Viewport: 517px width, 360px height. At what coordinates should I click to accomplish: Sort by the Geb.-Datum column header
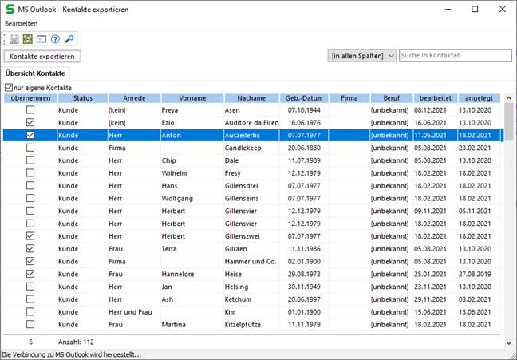pyautogui.click(x=303, y=98)
